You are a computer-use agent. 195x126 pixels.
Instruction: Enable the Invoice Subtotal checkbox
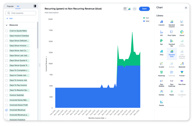coord(7,95)
